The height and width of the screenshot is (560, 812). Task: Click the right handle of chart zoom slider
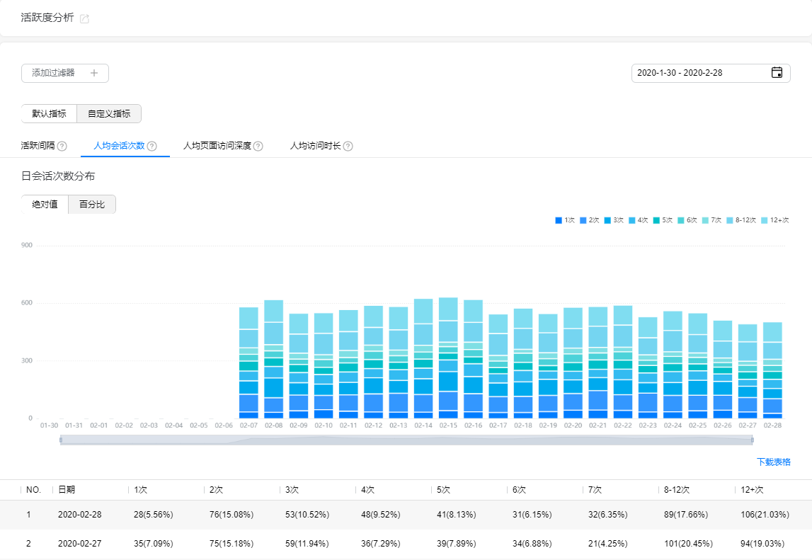(x=753, y=440)
